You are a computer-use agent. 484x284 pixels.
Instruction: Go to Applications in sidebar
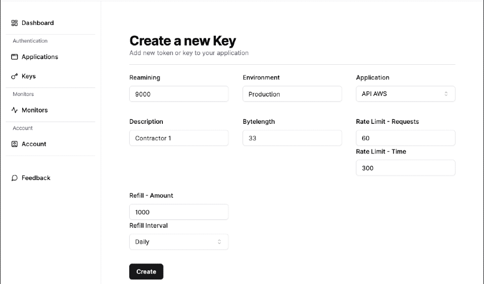40,57
